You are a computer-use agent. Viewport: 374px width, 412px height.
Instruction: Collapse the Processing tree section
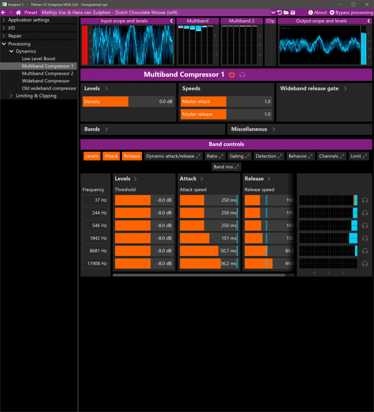coord(4,44)
